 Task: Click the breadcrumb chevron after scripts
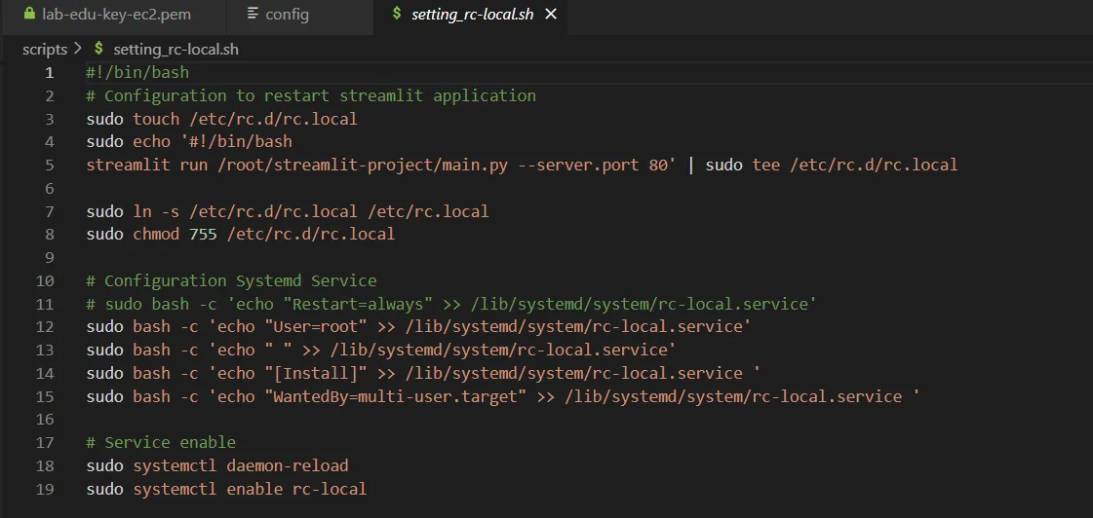click(x=77, y=50)
